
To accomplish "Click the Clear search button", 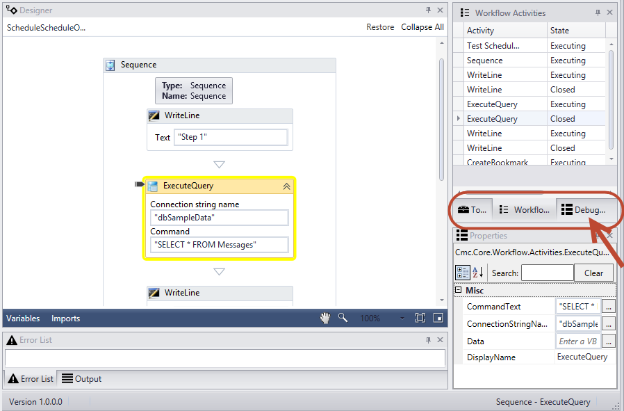I will (593, 273).
